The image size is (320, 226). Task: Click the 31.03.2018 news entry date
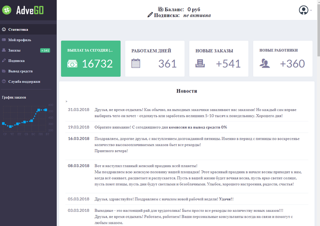tap(77, 110)
